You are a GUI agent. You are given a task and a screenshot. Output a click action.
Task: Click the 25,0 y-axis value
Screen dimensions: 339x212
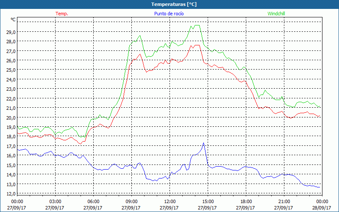(11, 70)
